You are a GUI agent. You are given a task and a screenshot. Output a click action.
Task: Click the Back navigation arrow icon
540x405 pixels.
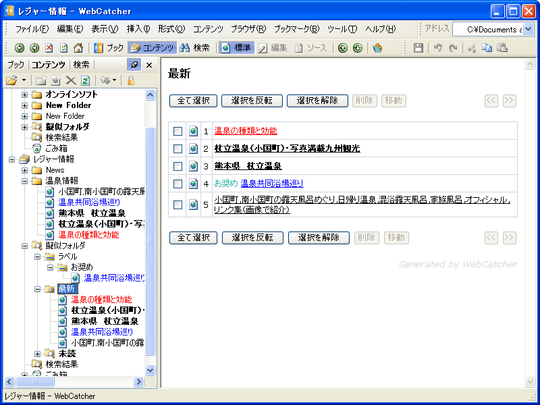[x=20, y=48]
